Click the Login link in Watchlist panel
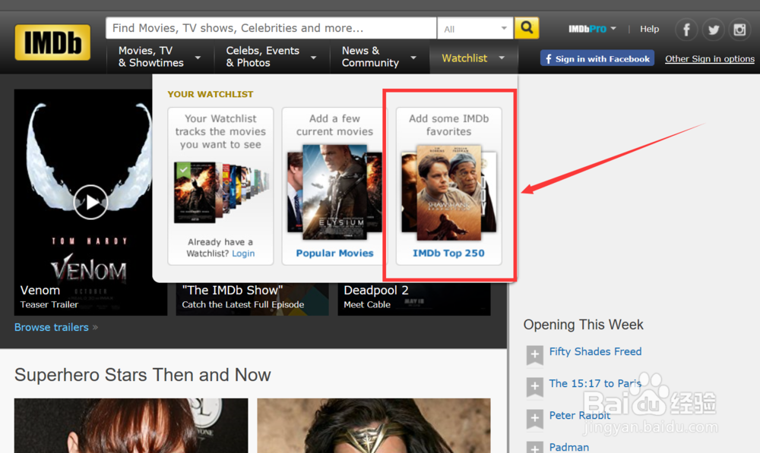 [243, 253]
